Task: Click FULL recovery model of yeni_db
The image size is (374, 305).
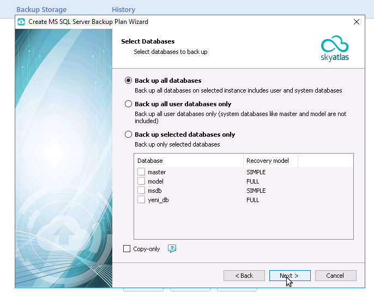Action: 252,200
